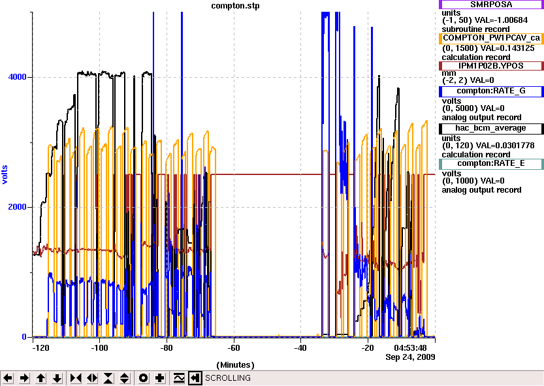Click the 04:53:48 timestamp label
Viewport: 544px width, 386px height.
tap(410, 348)
